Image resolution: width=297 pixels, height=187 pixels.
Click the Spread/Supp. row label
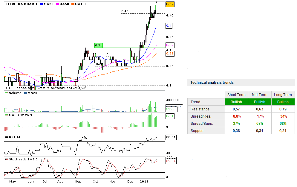pyautogui.click(x=202, y=124)
